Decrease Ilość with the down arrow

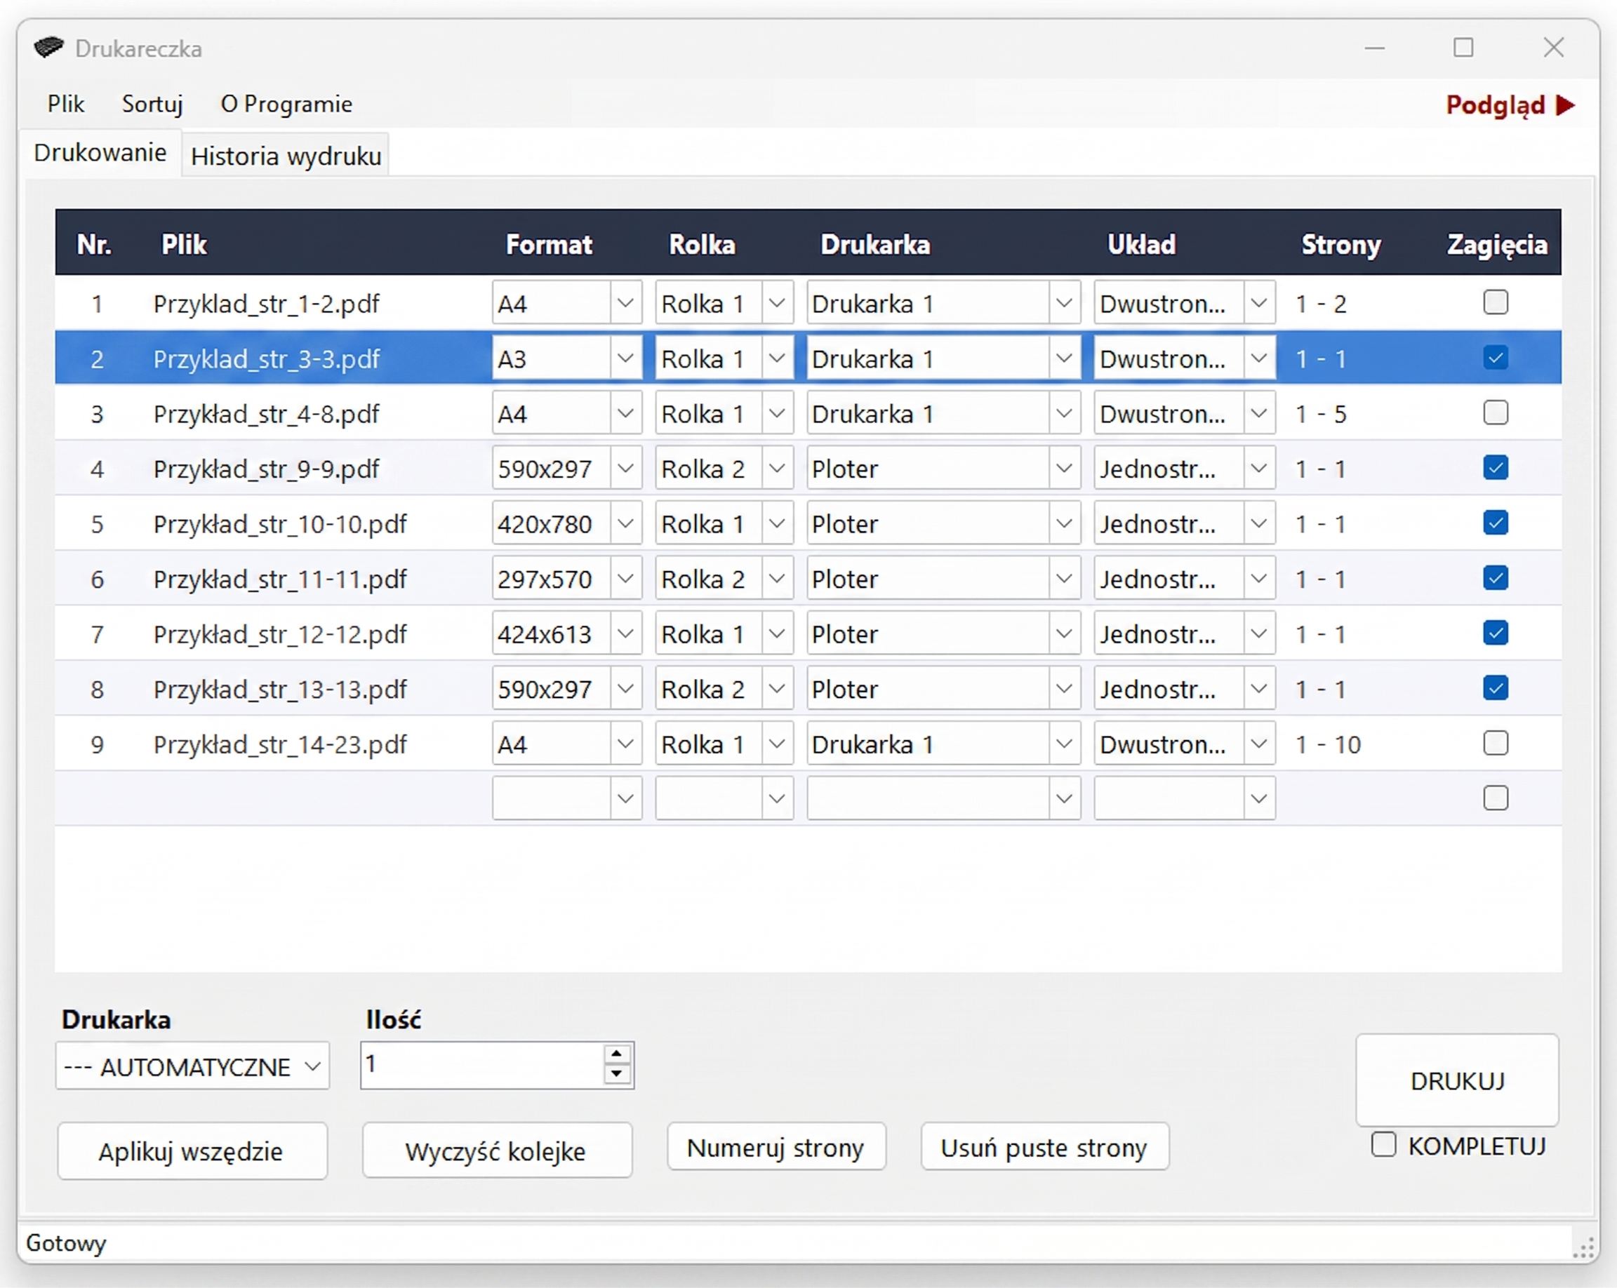(x=616, y=1073)
